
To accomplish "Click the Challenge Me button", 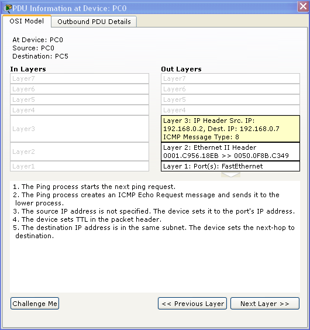I will pyautogui.click(x=35, y=304).
